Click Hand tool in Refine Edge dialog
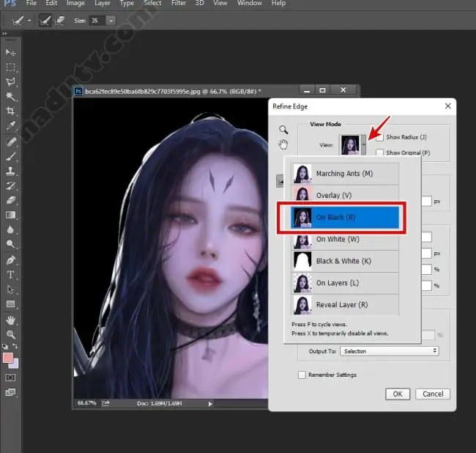Screen dimensions: 476x453 [283, 144]
